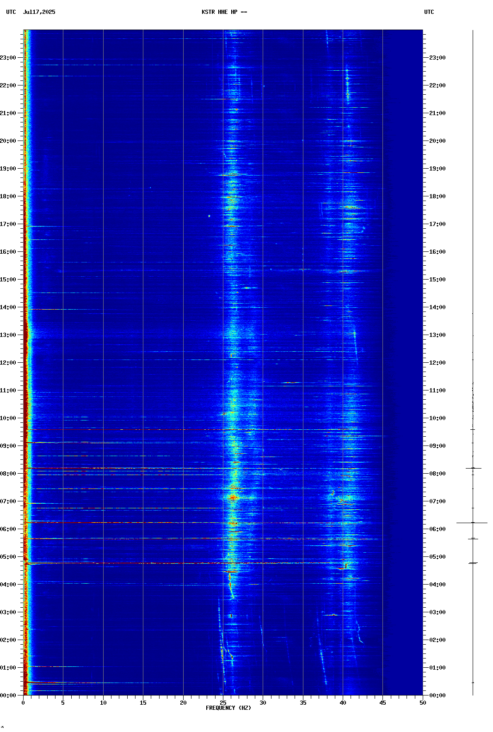Click the 07:00 label on the right time axis
Screen dimensions: 493x732
438,501
